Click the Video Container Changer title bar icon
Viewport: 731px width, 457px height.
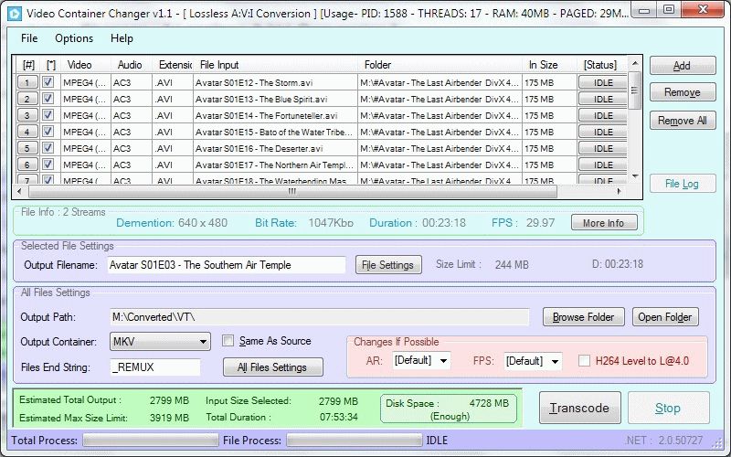tap(15, 14)
